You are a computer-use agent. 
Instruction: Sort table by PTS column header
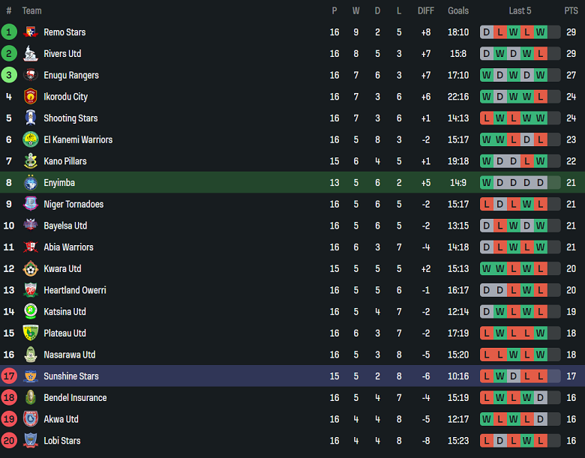(571, 10)
